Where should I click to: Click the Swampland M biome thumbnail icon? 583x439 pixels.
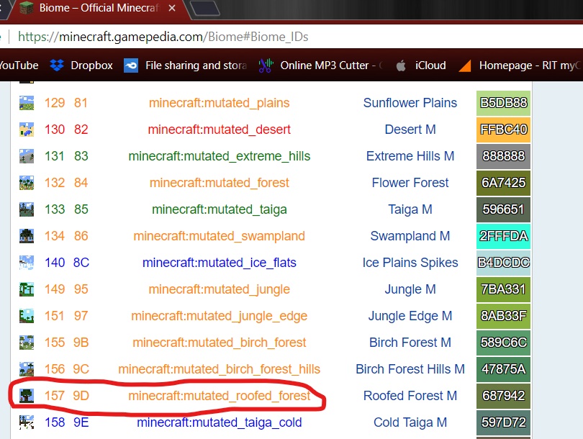tap(27, 236)
